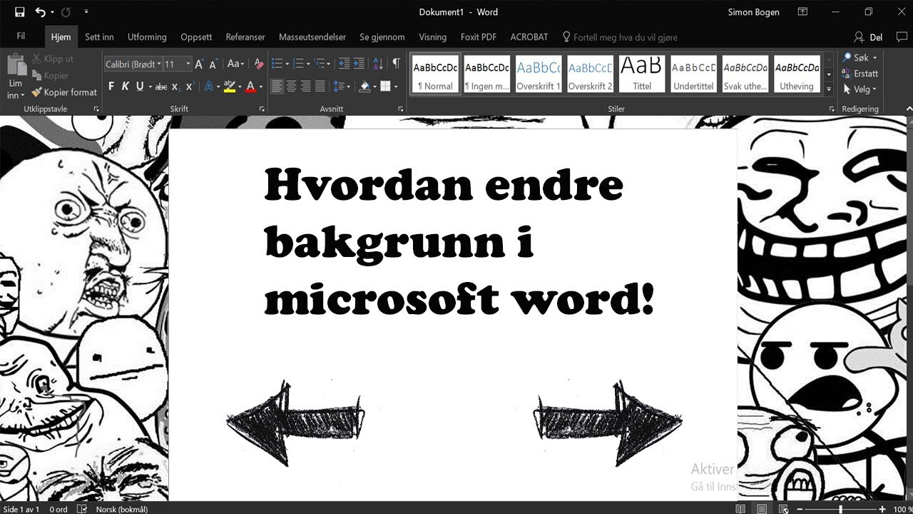
Task: Toggle paragraph marks display
Action: point(397,64)
